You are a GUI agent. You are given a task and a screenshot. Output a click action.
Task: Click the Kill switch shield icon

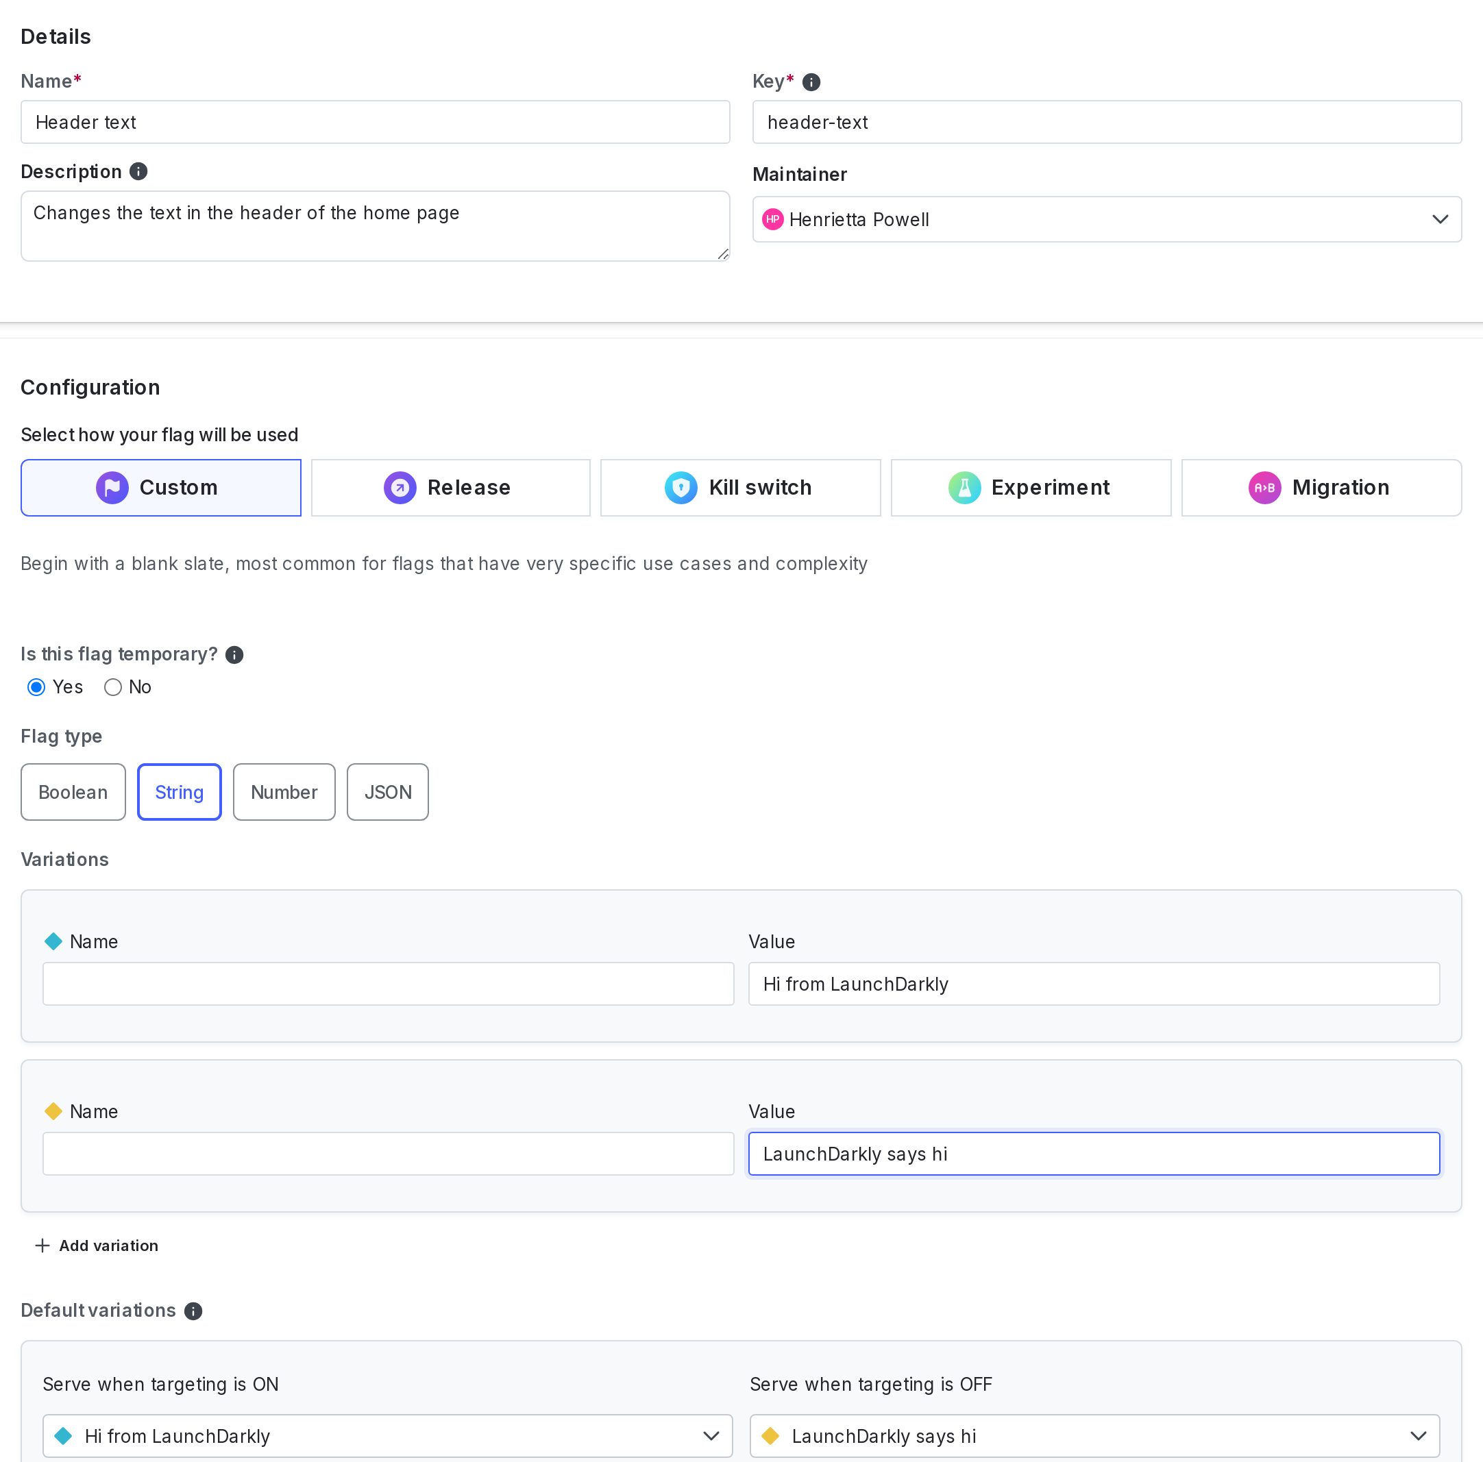[x=681, y=488]
